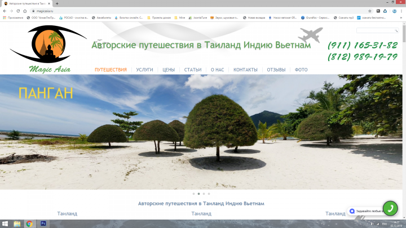The width and height of the screenshot is (406, 228).
Task: Open the Chrome profile avatar
Action: (394, 11)
